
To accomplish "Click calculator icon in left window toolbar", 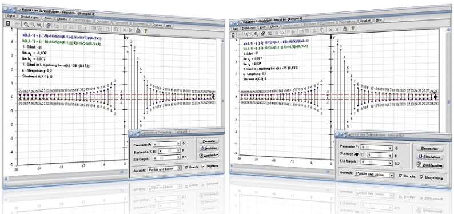I will 8,23.
